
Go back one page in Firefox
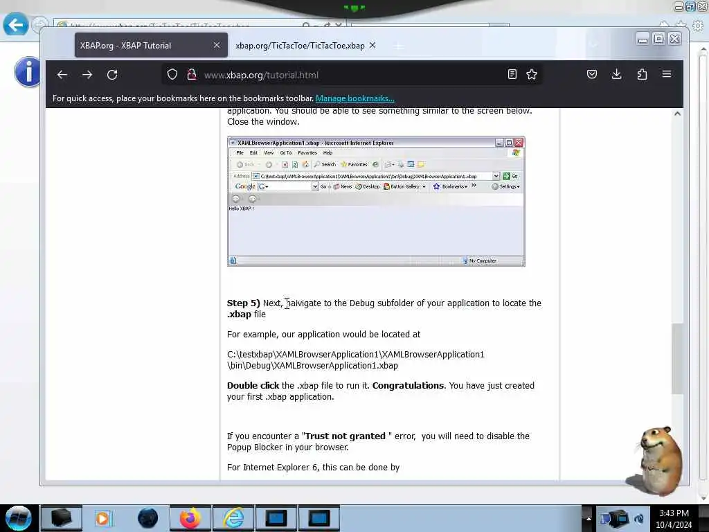click(x=62, y=75)
